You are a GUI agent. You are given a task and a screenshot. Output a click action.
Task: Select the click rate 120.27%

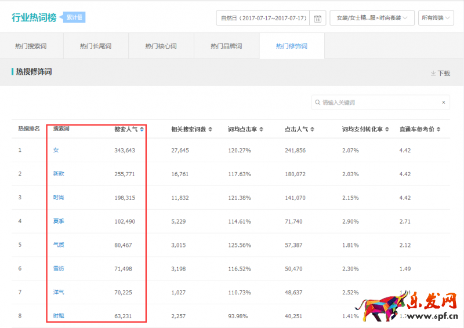[240, 151]
